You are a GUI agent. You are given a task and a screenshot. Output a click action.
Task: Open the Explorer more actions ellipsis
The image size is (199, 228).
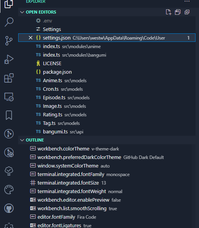coord(187,1)
